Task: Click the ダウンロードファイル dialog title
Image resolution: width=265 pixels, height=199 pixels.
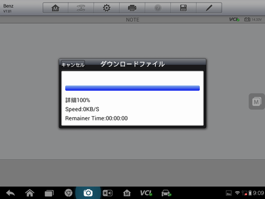Action: tap(132, 64)
